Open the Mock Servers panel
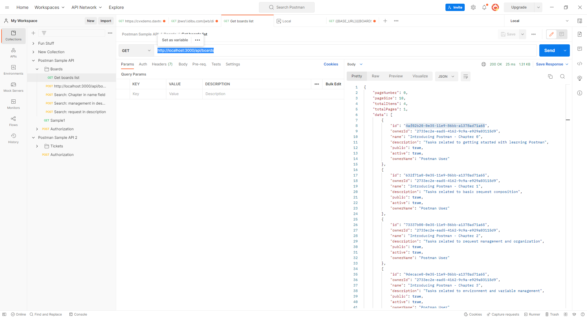This screenshot has height=318, width=587. (13, 87)
